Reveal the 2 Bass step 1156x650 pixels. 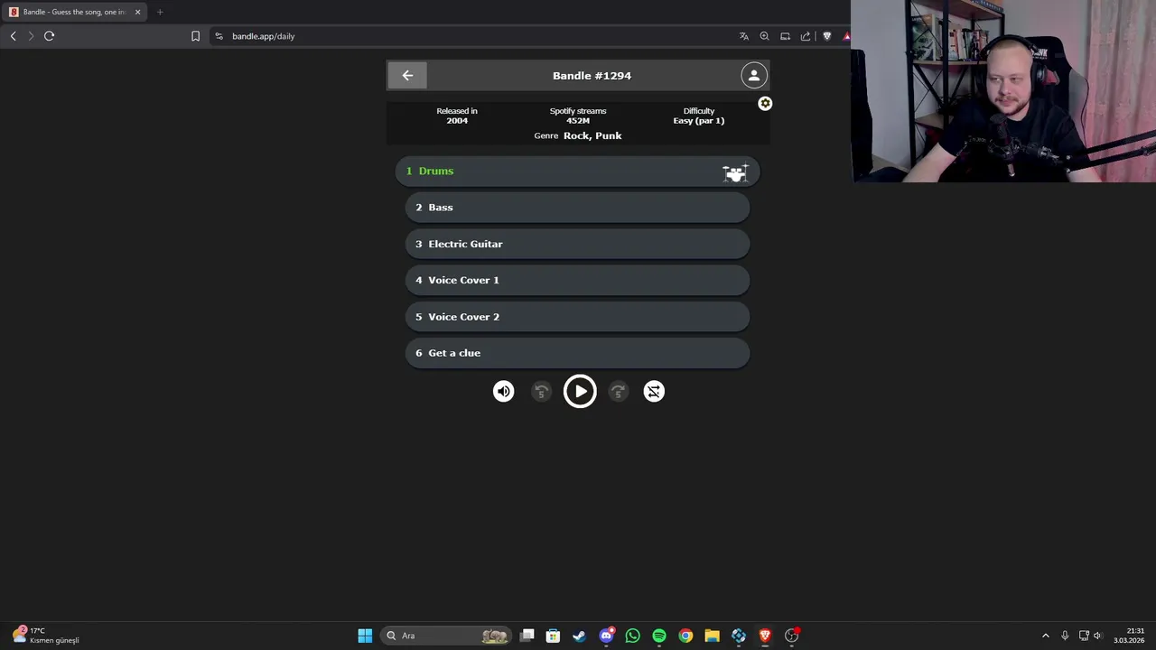click(x=577, y=208)
